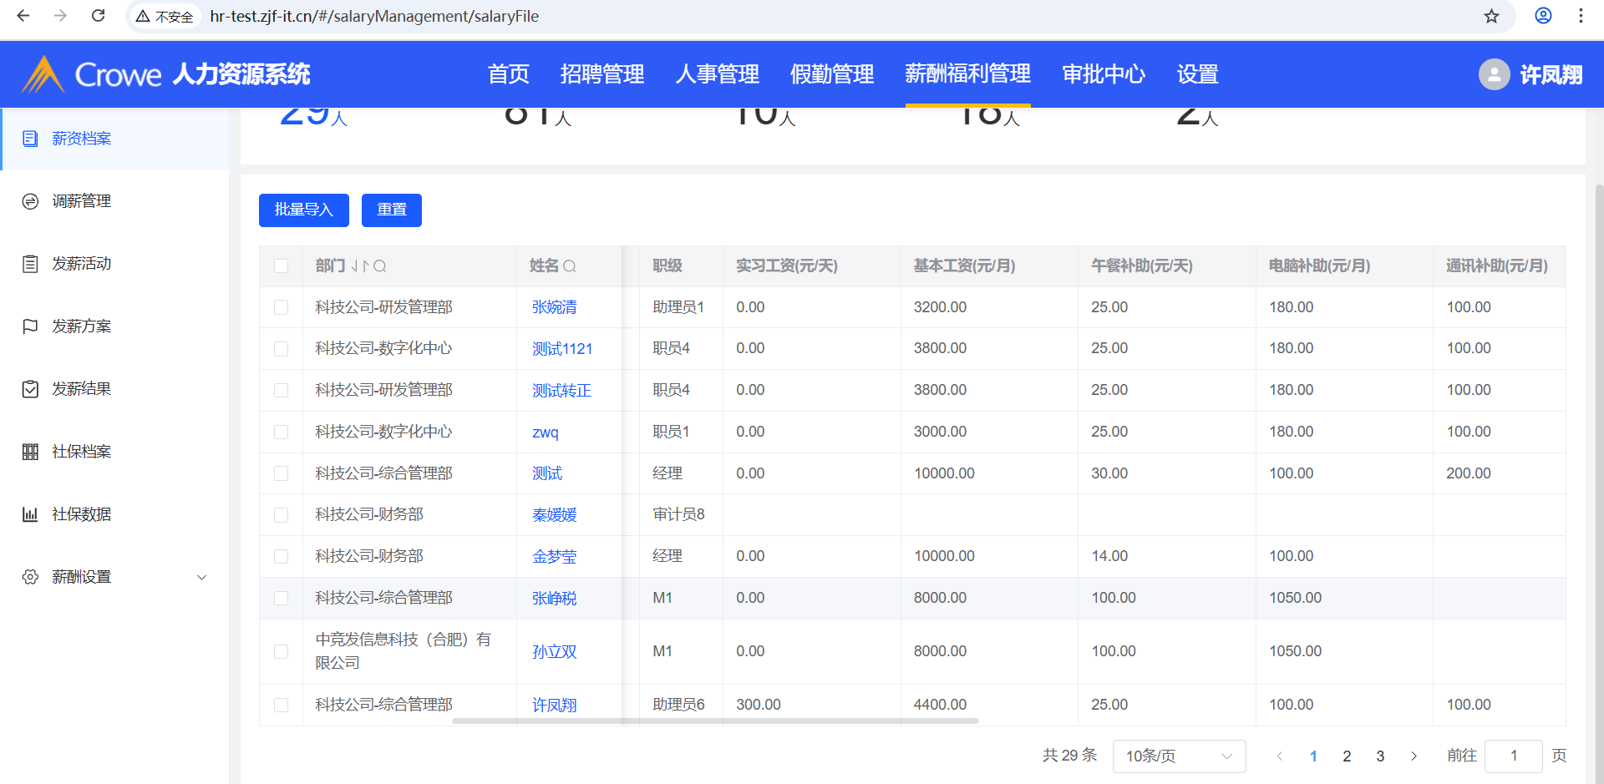Viewport: 1604px width, 784px height.
Task: Open the browser three-dot menu
Action: (x=1581, y=16)
